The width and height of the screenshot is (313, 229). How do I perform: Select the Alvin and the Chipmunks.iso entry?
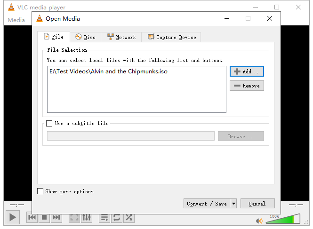click(x=108, y=71)
